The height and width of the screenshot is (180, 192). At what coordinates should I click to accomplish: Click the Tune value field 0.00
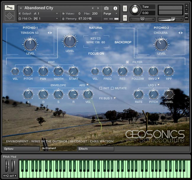[148, 13]
